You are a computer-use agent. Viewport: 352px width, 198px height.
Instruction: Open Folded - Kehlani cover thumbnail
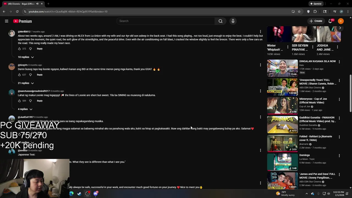(282, 143)
